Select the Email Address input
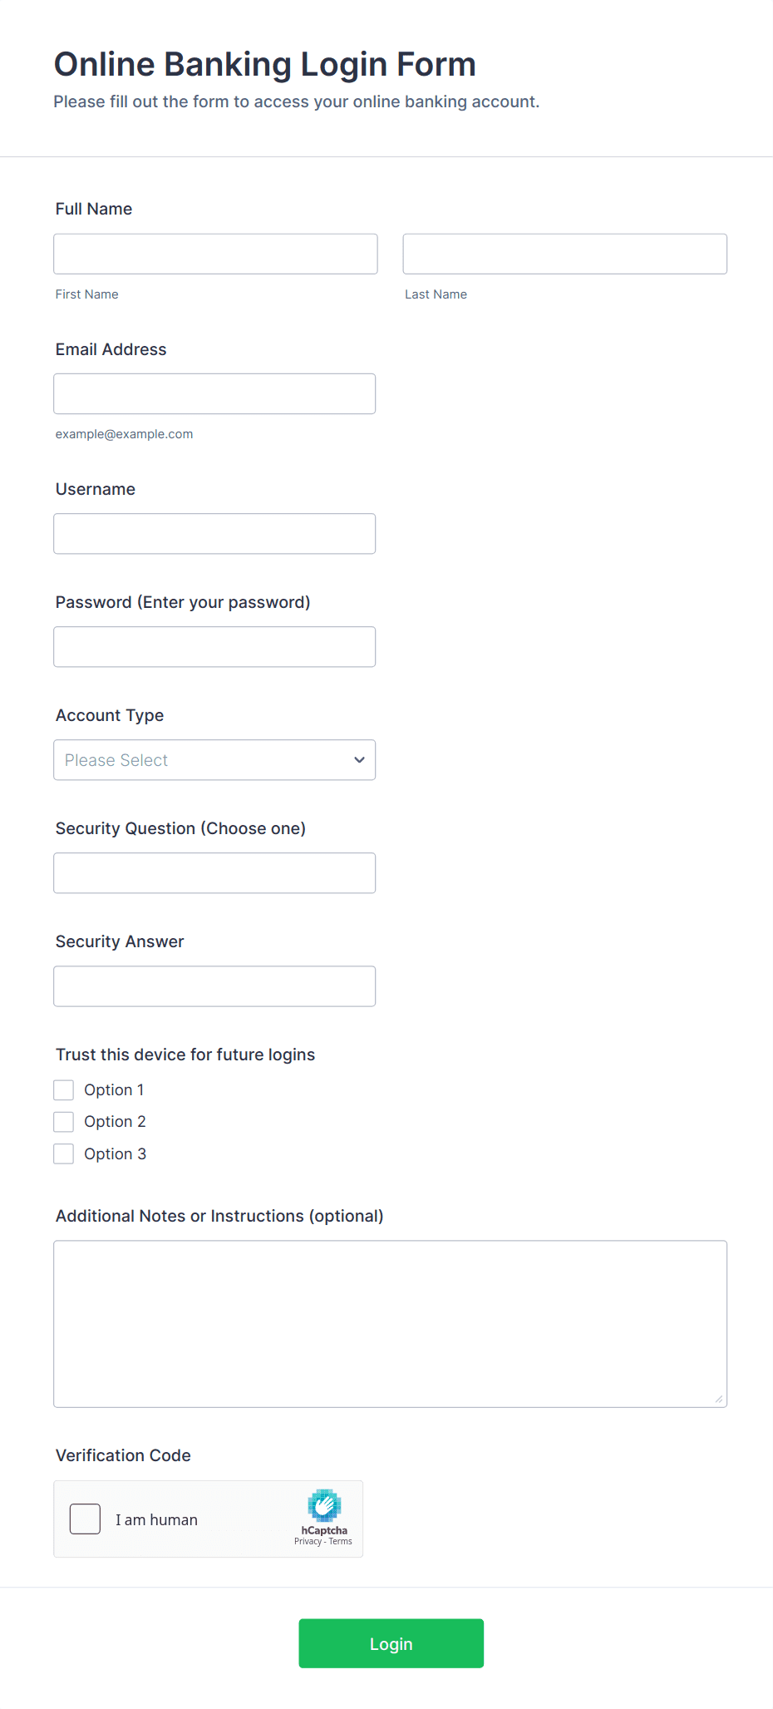773x1709 pixels. pos(214,394)
